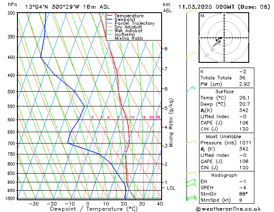Click the Hodograph section heading
Screen dimensions: 274x212
(x=224, y=175)
